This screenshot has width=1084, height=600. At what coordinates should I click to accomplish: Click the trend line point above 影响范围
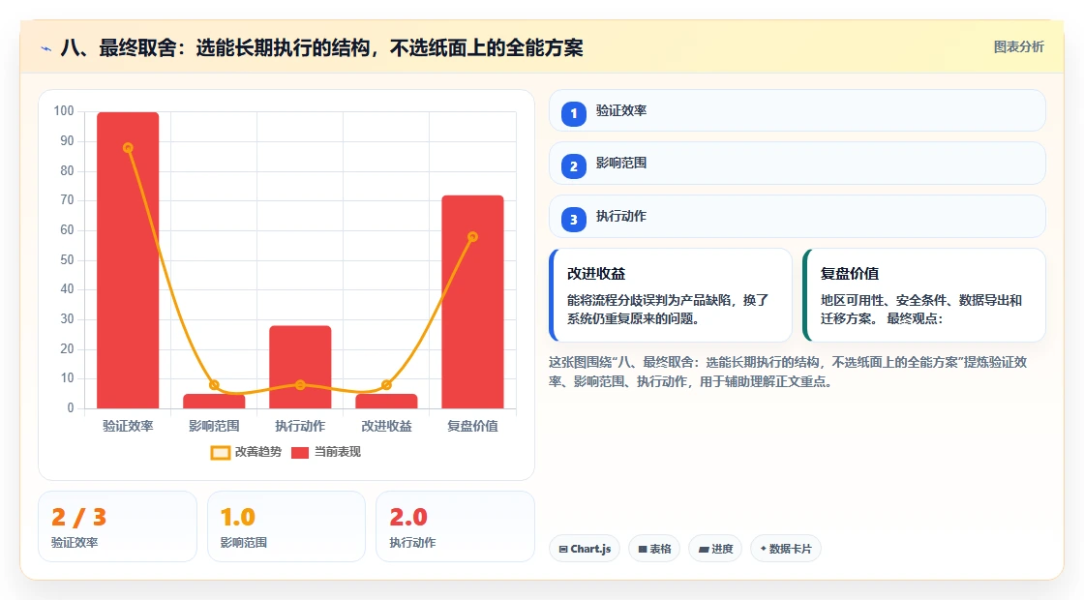coord(214,385)
